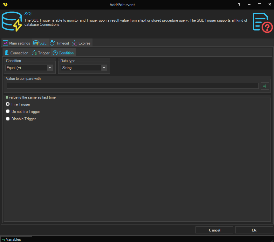This screenshot has width=274, height=242.
Task: Switch to the Timeout tab
Action: 59,43
